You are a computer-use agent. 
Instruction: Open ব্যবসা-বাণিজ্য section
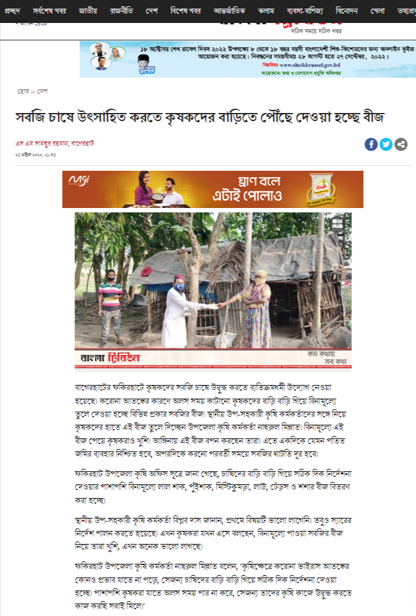point(305,11)
